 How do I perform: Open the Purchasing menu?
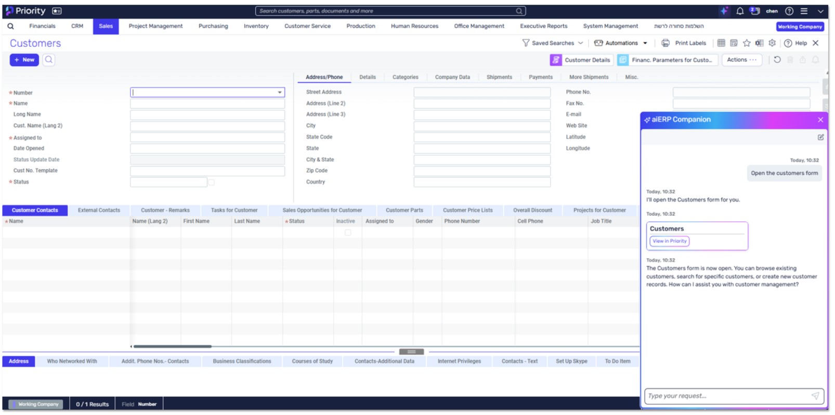coord(213,26)
